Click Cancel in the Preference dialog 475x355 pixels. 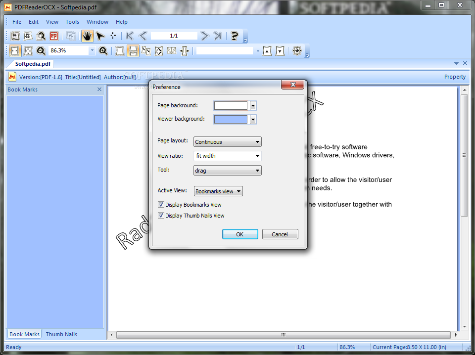(280, 234)
